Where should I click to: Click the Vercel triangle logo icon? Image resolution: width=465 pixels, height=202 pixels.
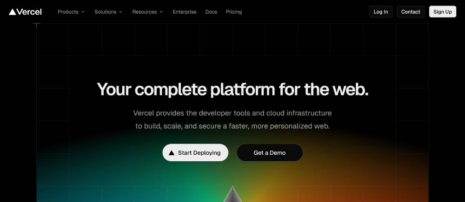12,12
